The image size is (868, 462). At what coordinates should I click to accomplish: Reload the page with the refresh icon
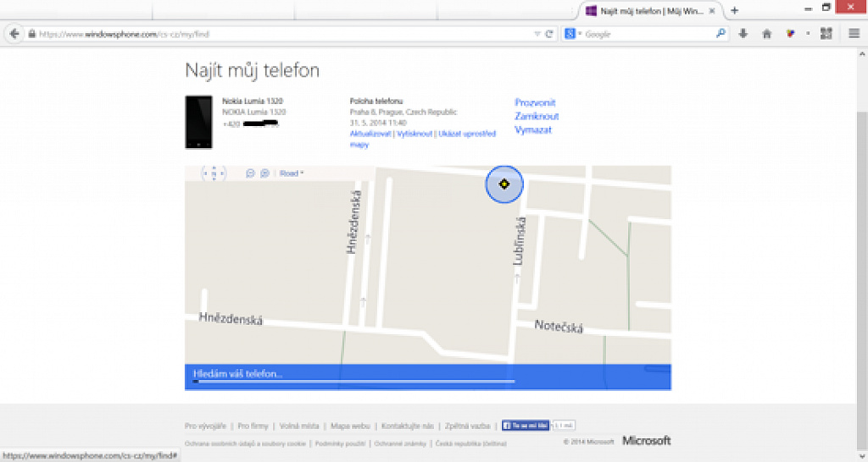(x=549, y=34)
